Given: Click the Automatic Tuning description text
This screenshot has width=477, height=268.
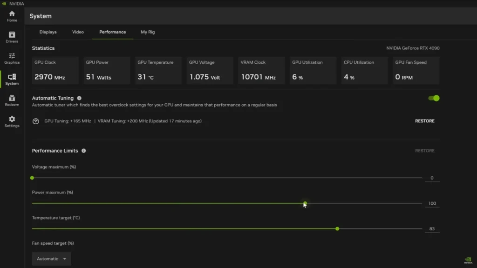Looking at the screenshot, I should (155, 105).
